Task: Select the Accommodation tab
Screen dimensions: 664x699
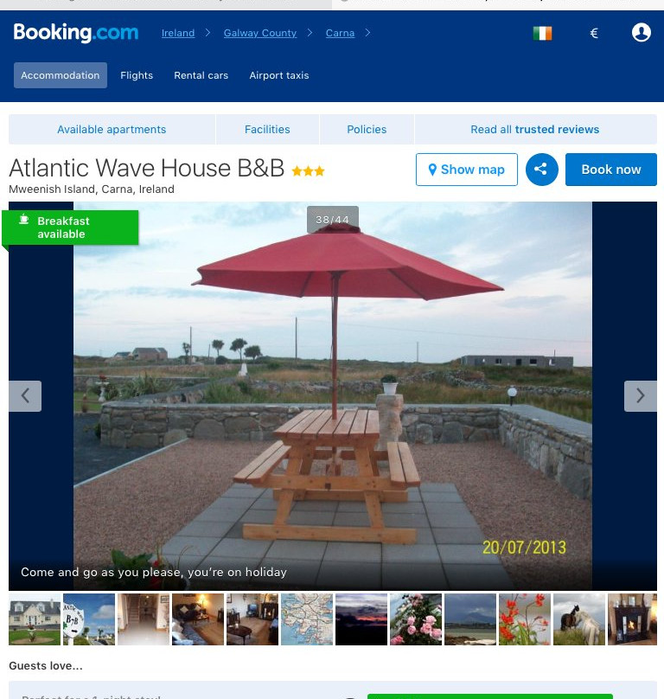Action: coord(61,75)
